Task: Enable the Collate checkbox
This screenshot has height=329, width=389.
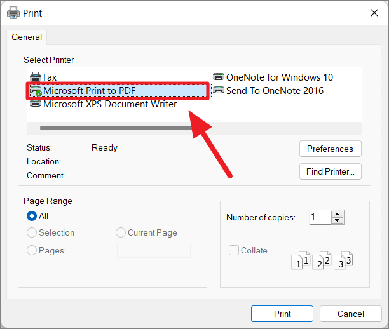Action: coord(234,250)
